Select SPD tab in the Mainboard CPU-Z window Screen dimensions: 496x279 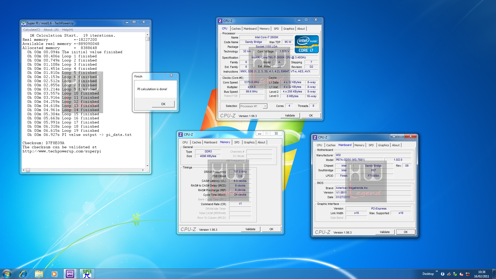coord(371,145)
